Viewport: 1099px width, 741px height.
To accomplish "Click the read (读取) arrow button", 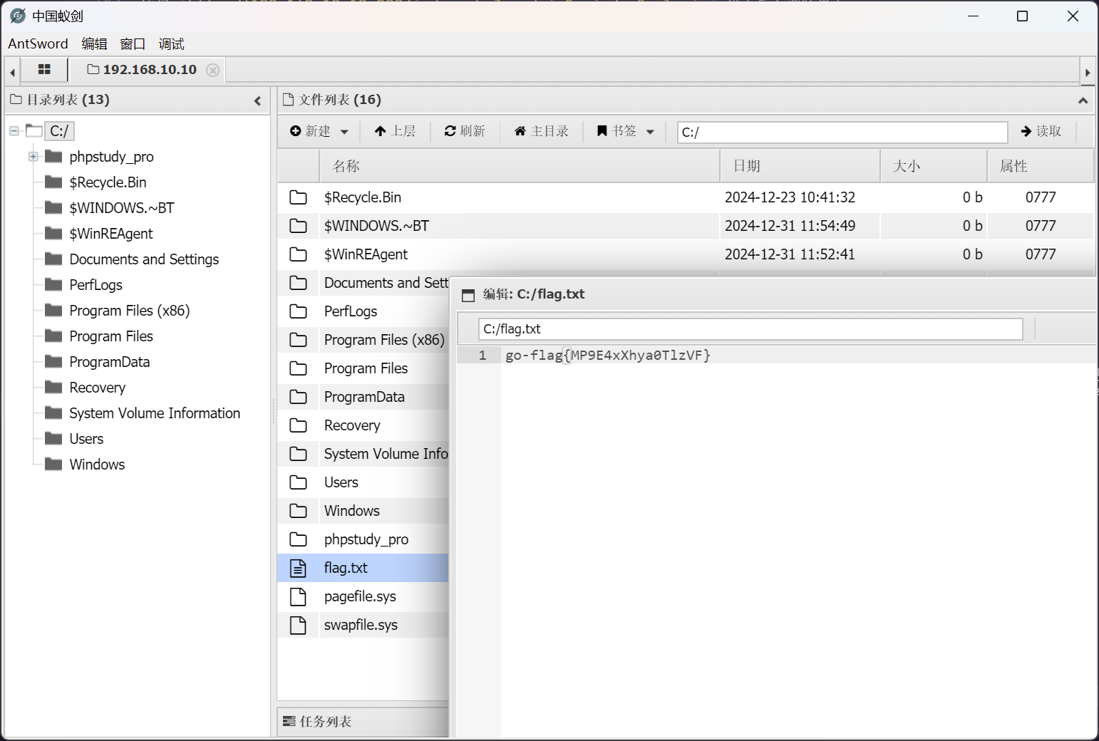I will point(1041,131).
